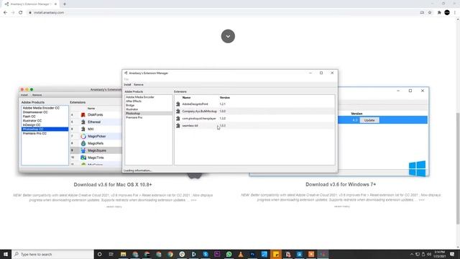The height and width of the screenshot is (259, 460).
Task: Click the com.pixelsquid.heroplayer extension icon
Action: click(178, 118)
